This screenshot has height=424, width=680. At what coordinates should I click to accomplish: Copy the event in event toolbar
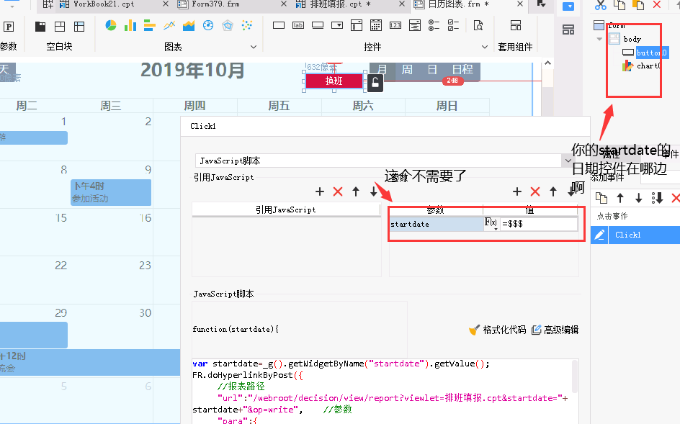(601, 198)
